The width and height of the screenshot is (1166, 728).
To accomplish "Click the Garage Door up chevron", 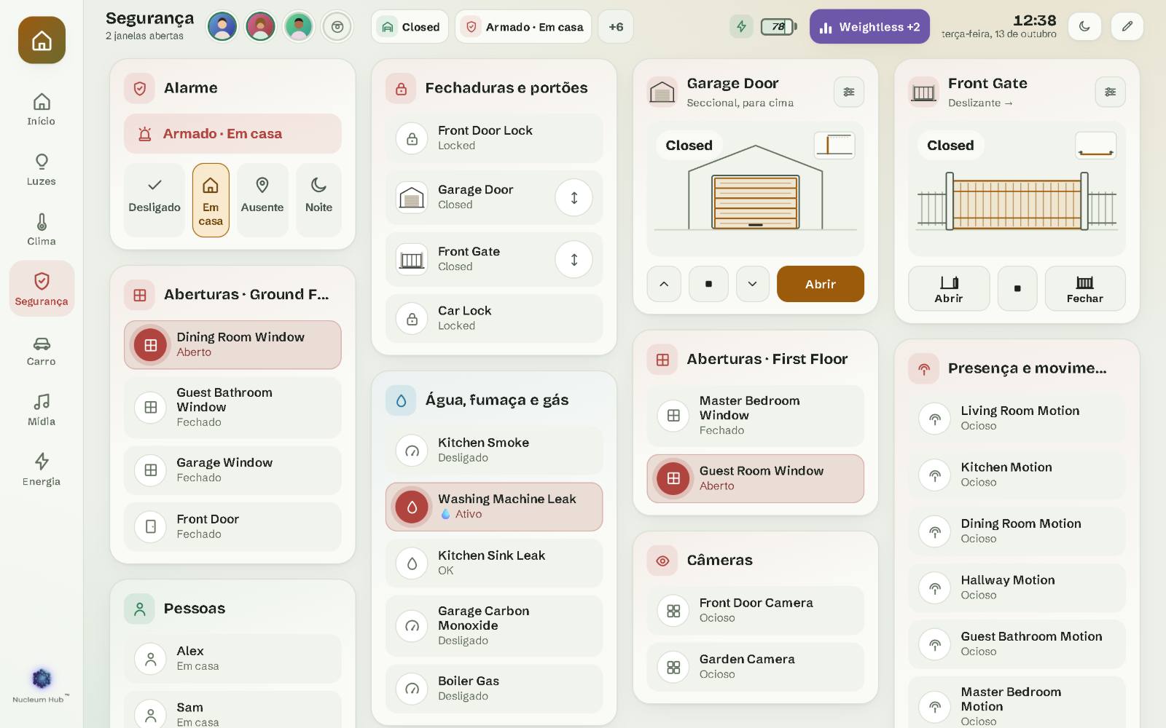I will tap(664, 284).
